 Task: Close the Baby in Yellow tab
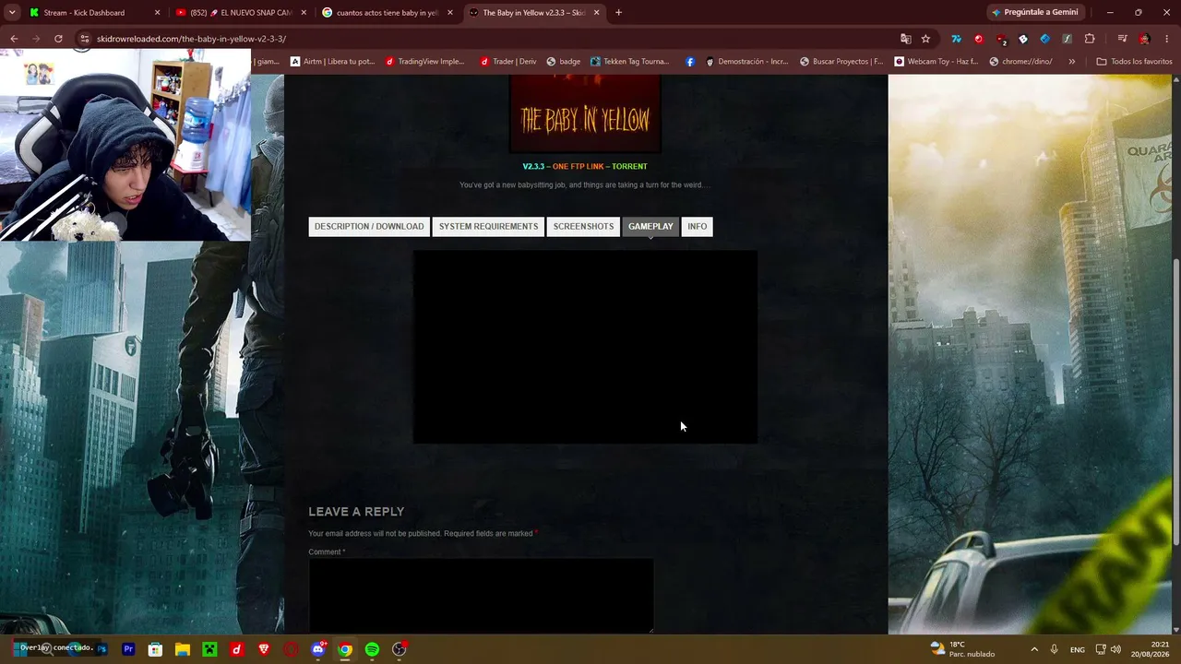(x=596, y=13)
